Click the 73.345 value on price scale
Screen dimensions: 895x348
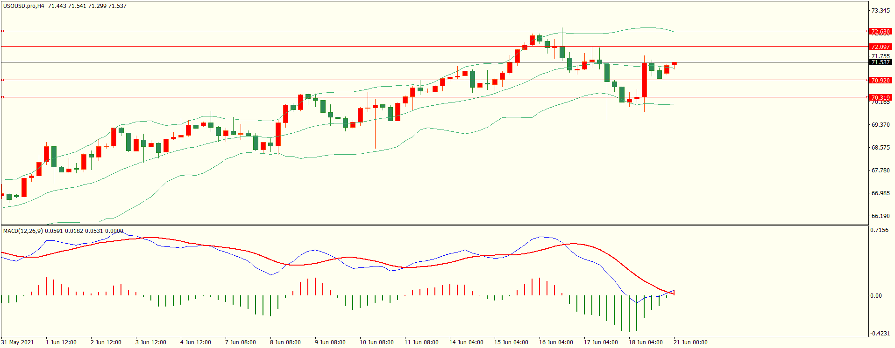click(x=880, y=11)
